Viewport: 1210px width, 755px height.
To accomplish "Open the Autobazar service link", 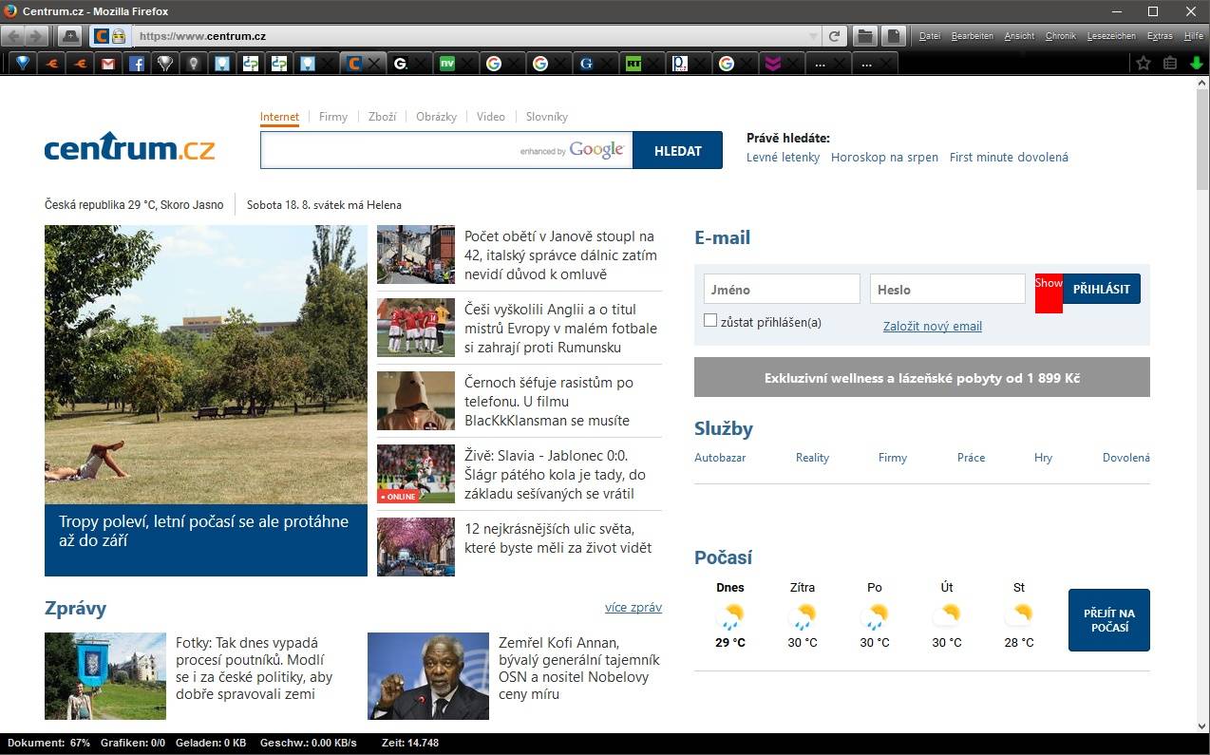I will point(720,458).
